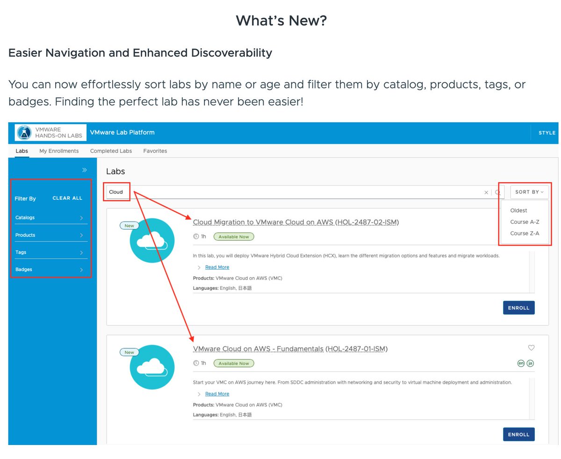The image size is (561, 459).
Task: Expand the Products filter
Action: tap(51, 235)
